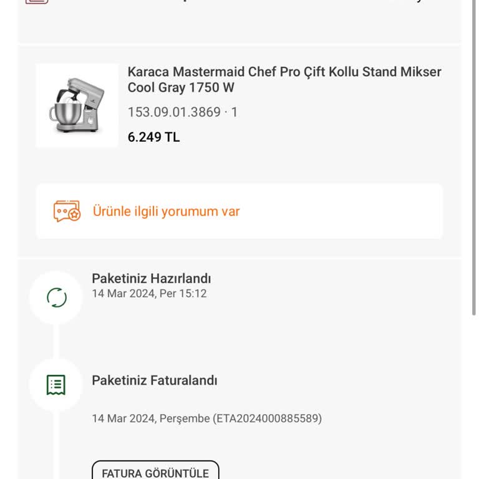
Task: Open the "Ürünle ilgili yorumum var" link
Action: (166, 211)
